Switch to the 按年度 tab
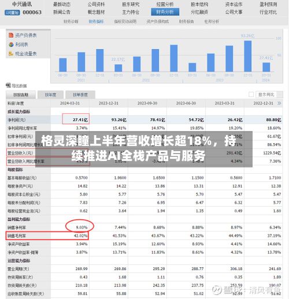289x299 pixels. coord(51,95)
